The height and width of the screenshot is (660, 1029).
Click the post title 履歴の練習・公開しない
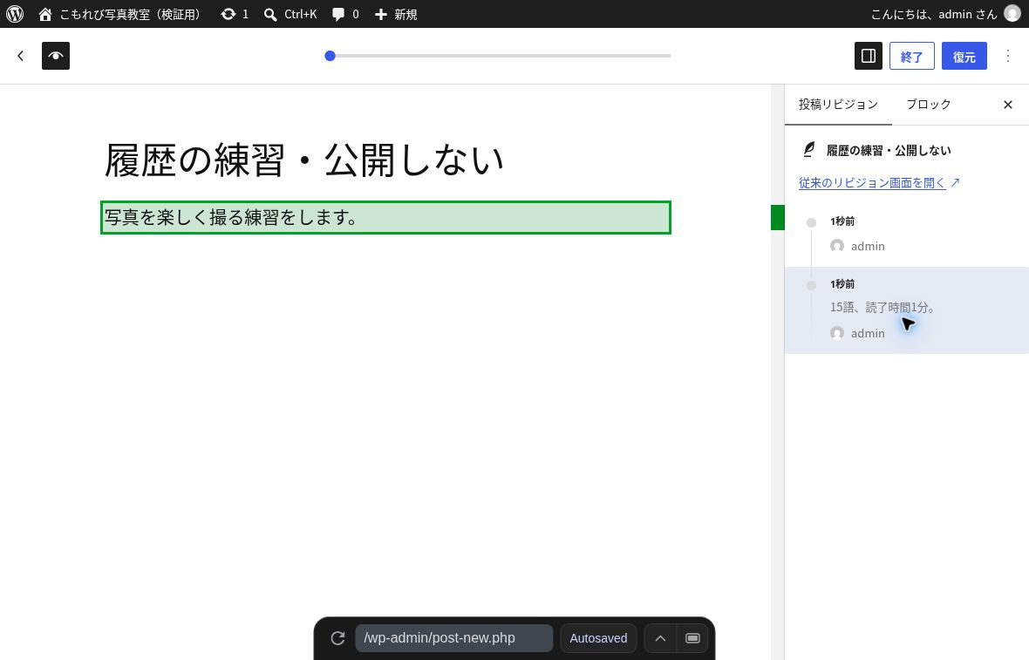coord(303,160)
